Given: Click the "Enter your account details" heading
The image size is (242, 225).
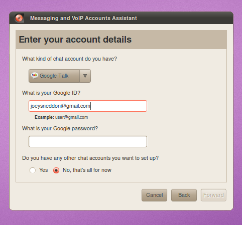Looking at the screenshot, I should point(75,40).
